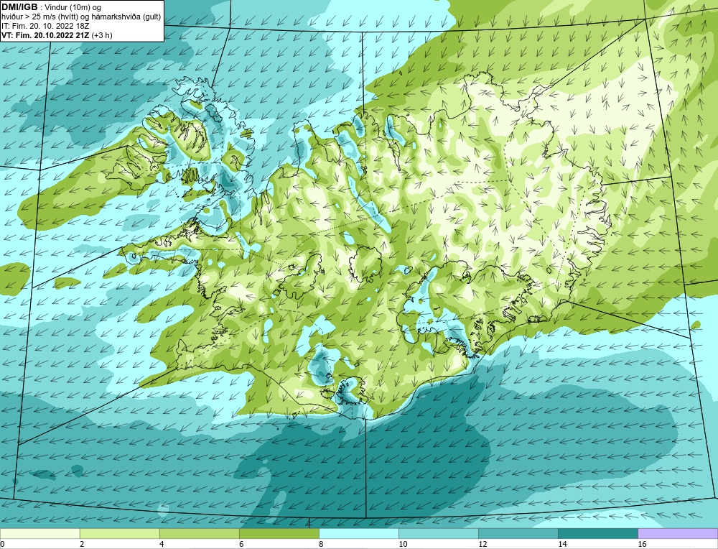Click the legend scale label '0'
The width and height of the screenshot is (718, 549).
(2, 544)
